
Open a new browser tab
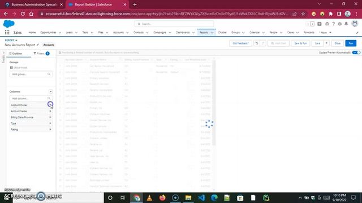[x=135, y=5]
